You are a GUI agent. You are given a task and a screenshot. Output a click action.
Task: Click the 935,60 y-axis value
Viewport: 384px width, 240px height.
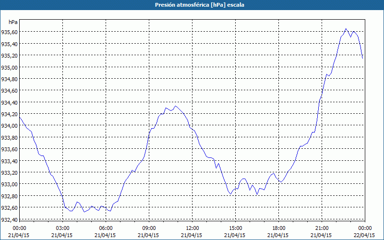coord(9,32)
